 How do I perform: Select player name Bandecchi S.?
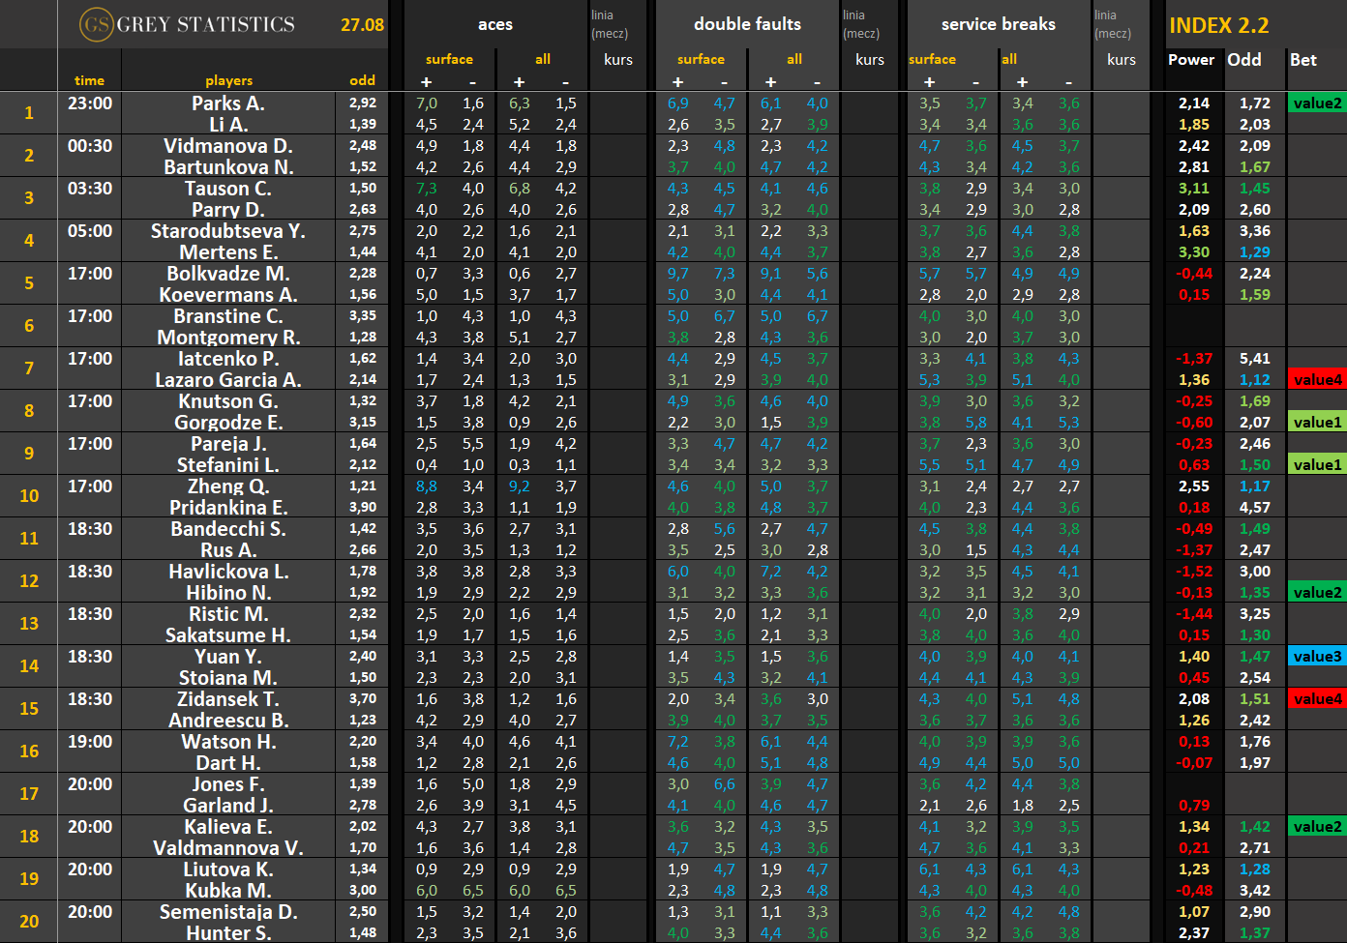coord(228,529)
